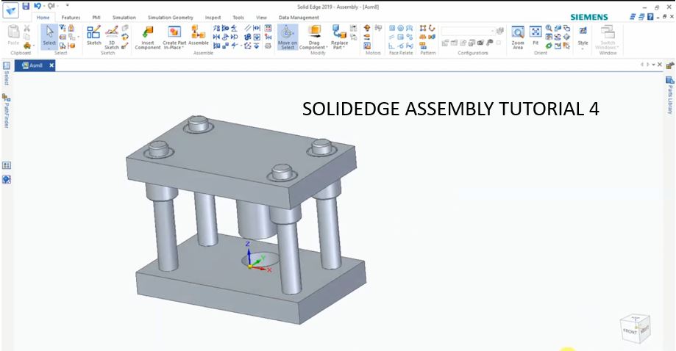Activate the Select tool
The image size is (676, 351).
pos(49,35)
